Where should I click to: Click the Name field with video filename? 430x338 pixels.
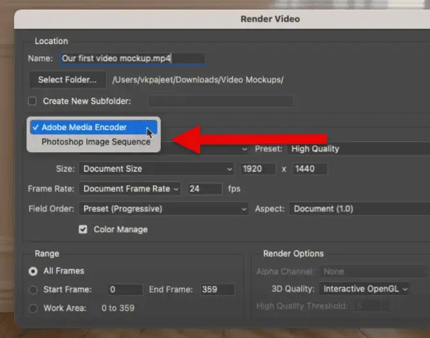click(133, 58)
